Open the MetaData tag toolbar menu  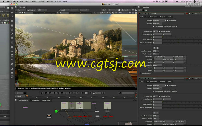point(12,64)
